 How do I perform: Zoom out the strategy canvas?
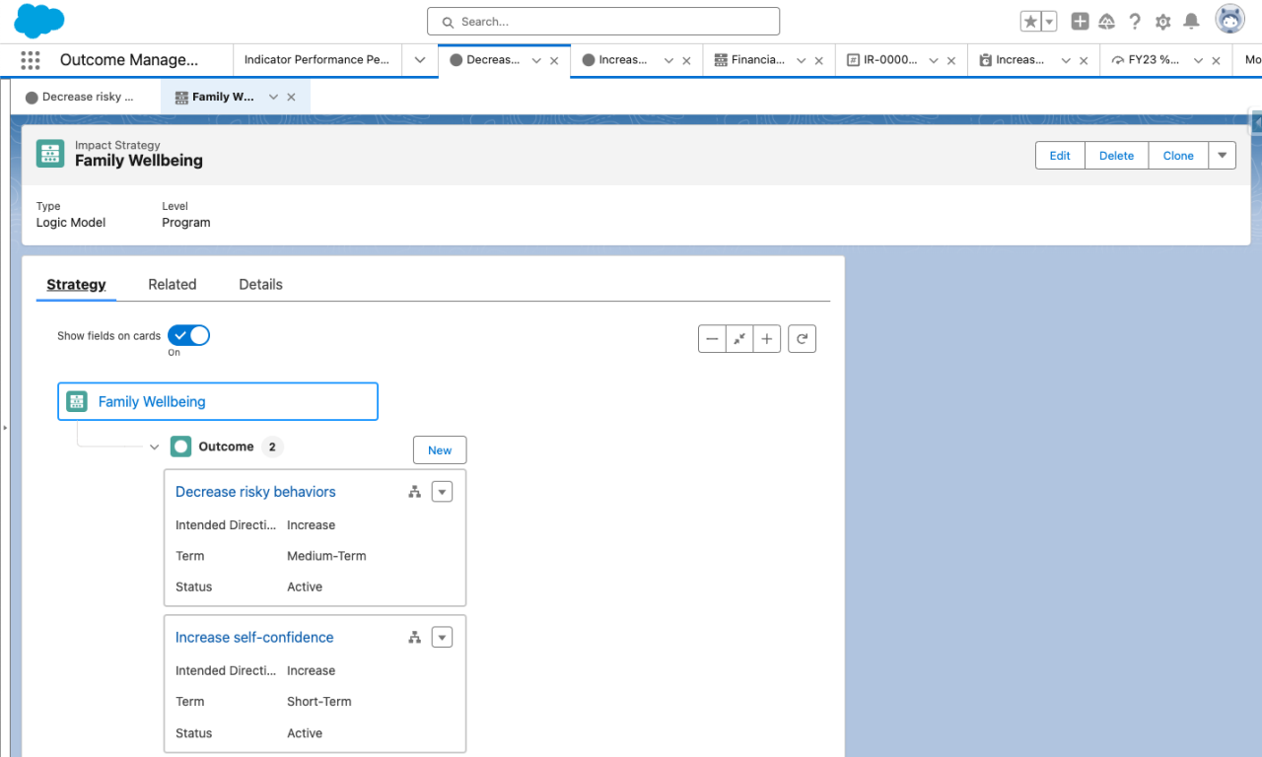[712, 339]
